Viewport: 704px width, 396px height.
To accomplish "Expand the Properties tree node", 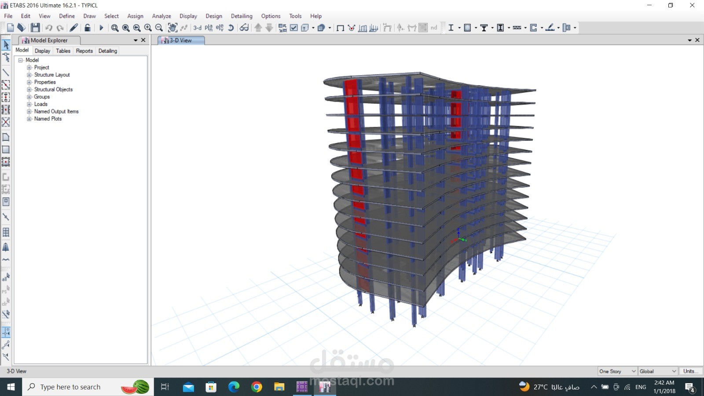I will tap(29, 82).
